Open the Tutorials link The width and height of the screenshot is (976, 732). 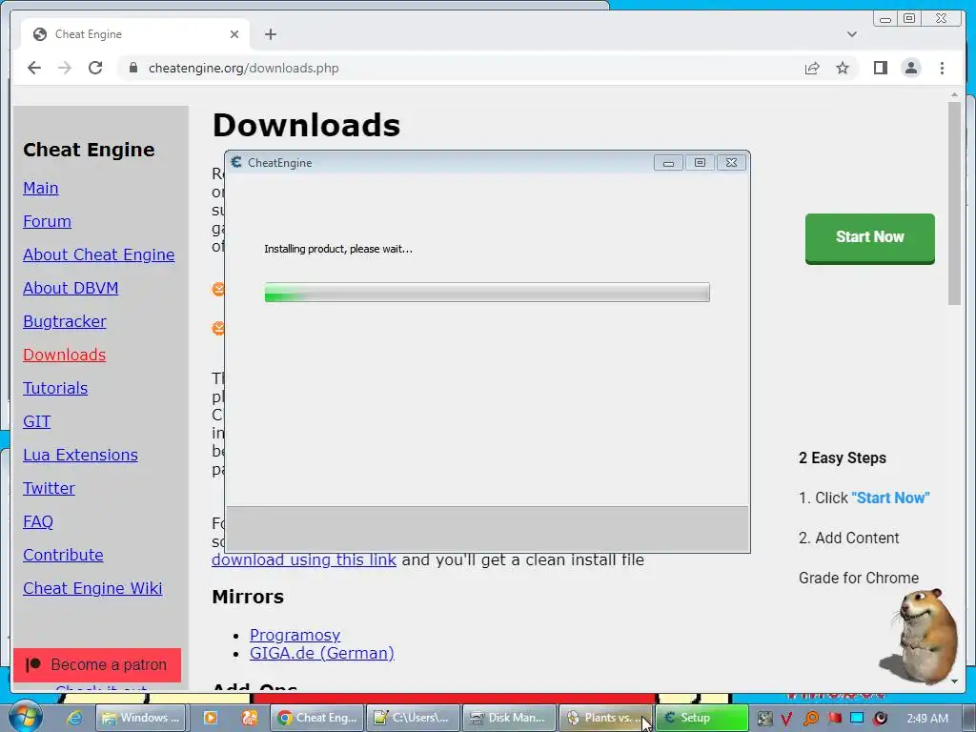coord(54,388)
